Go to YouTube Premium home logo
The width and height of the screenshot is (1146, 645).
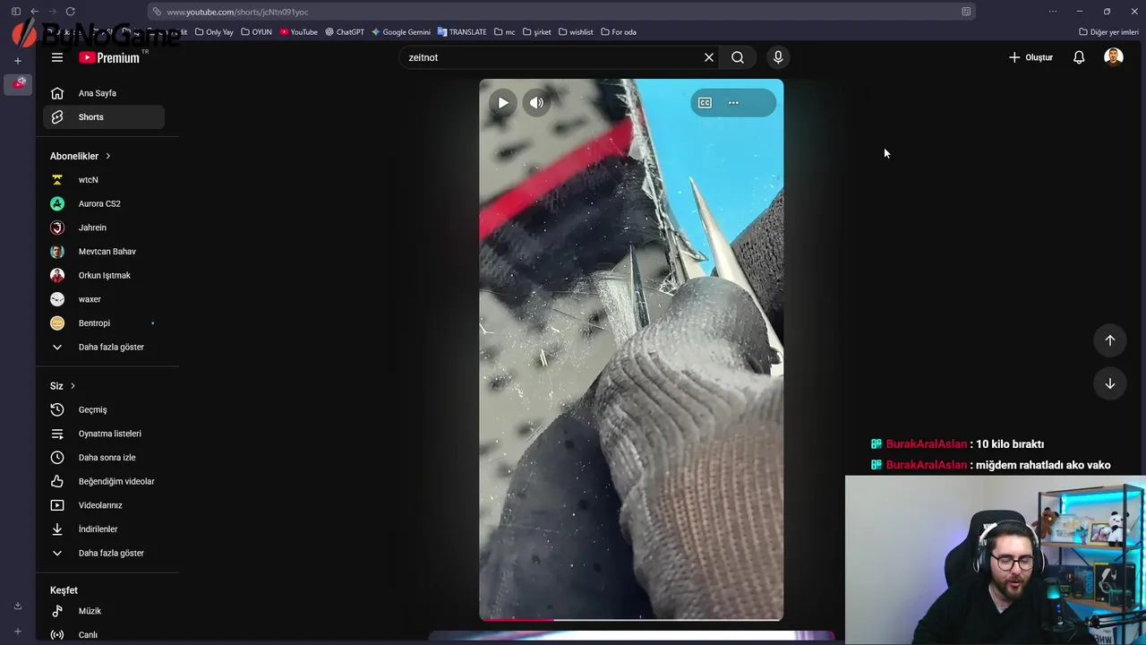pyautogui.click(x=110, y=57)
